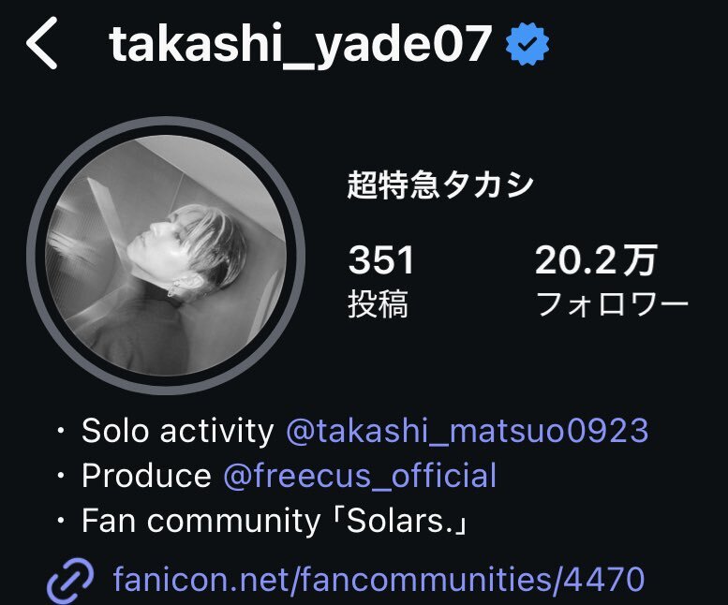Viewport: 728px width, 605px height.
Task: Open the @freecus_official mention
Action: [360, 476]
